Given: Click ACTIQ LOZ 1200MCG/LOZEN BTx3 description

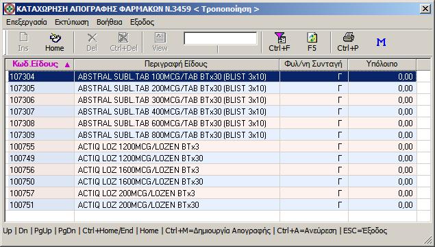Looking at the screenshot, I should coord(138,147).
